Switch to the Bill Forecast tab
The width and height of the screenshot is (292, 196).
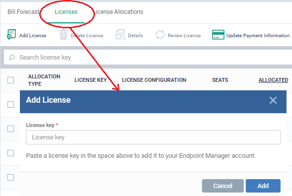pyautogui.click(x=23, y=12)
